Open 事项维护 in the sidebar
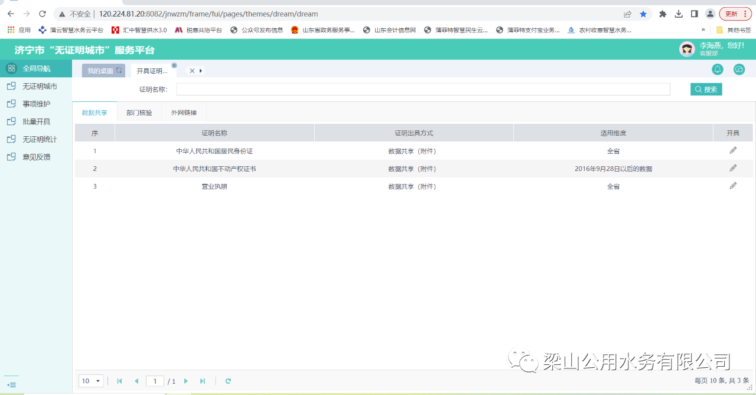 36,104
